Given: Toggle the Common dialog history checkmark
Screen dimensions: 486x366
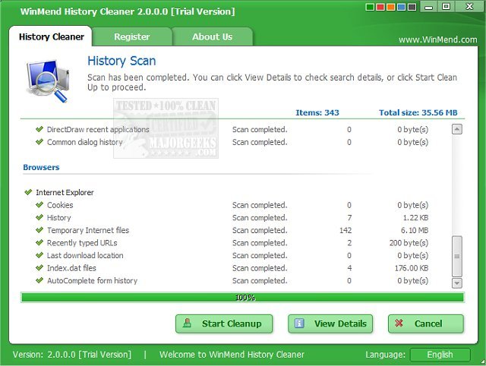Looking at the screenshot, I should click(39, 142).
